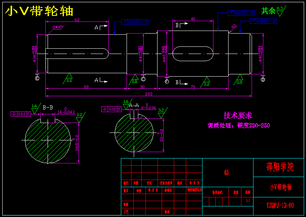Select the 40 keyway length dimension

click(x=193, y=19)
